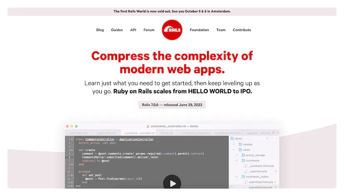
Task: Open _new.html.erb in the file tree
Action: click(256, 171)
